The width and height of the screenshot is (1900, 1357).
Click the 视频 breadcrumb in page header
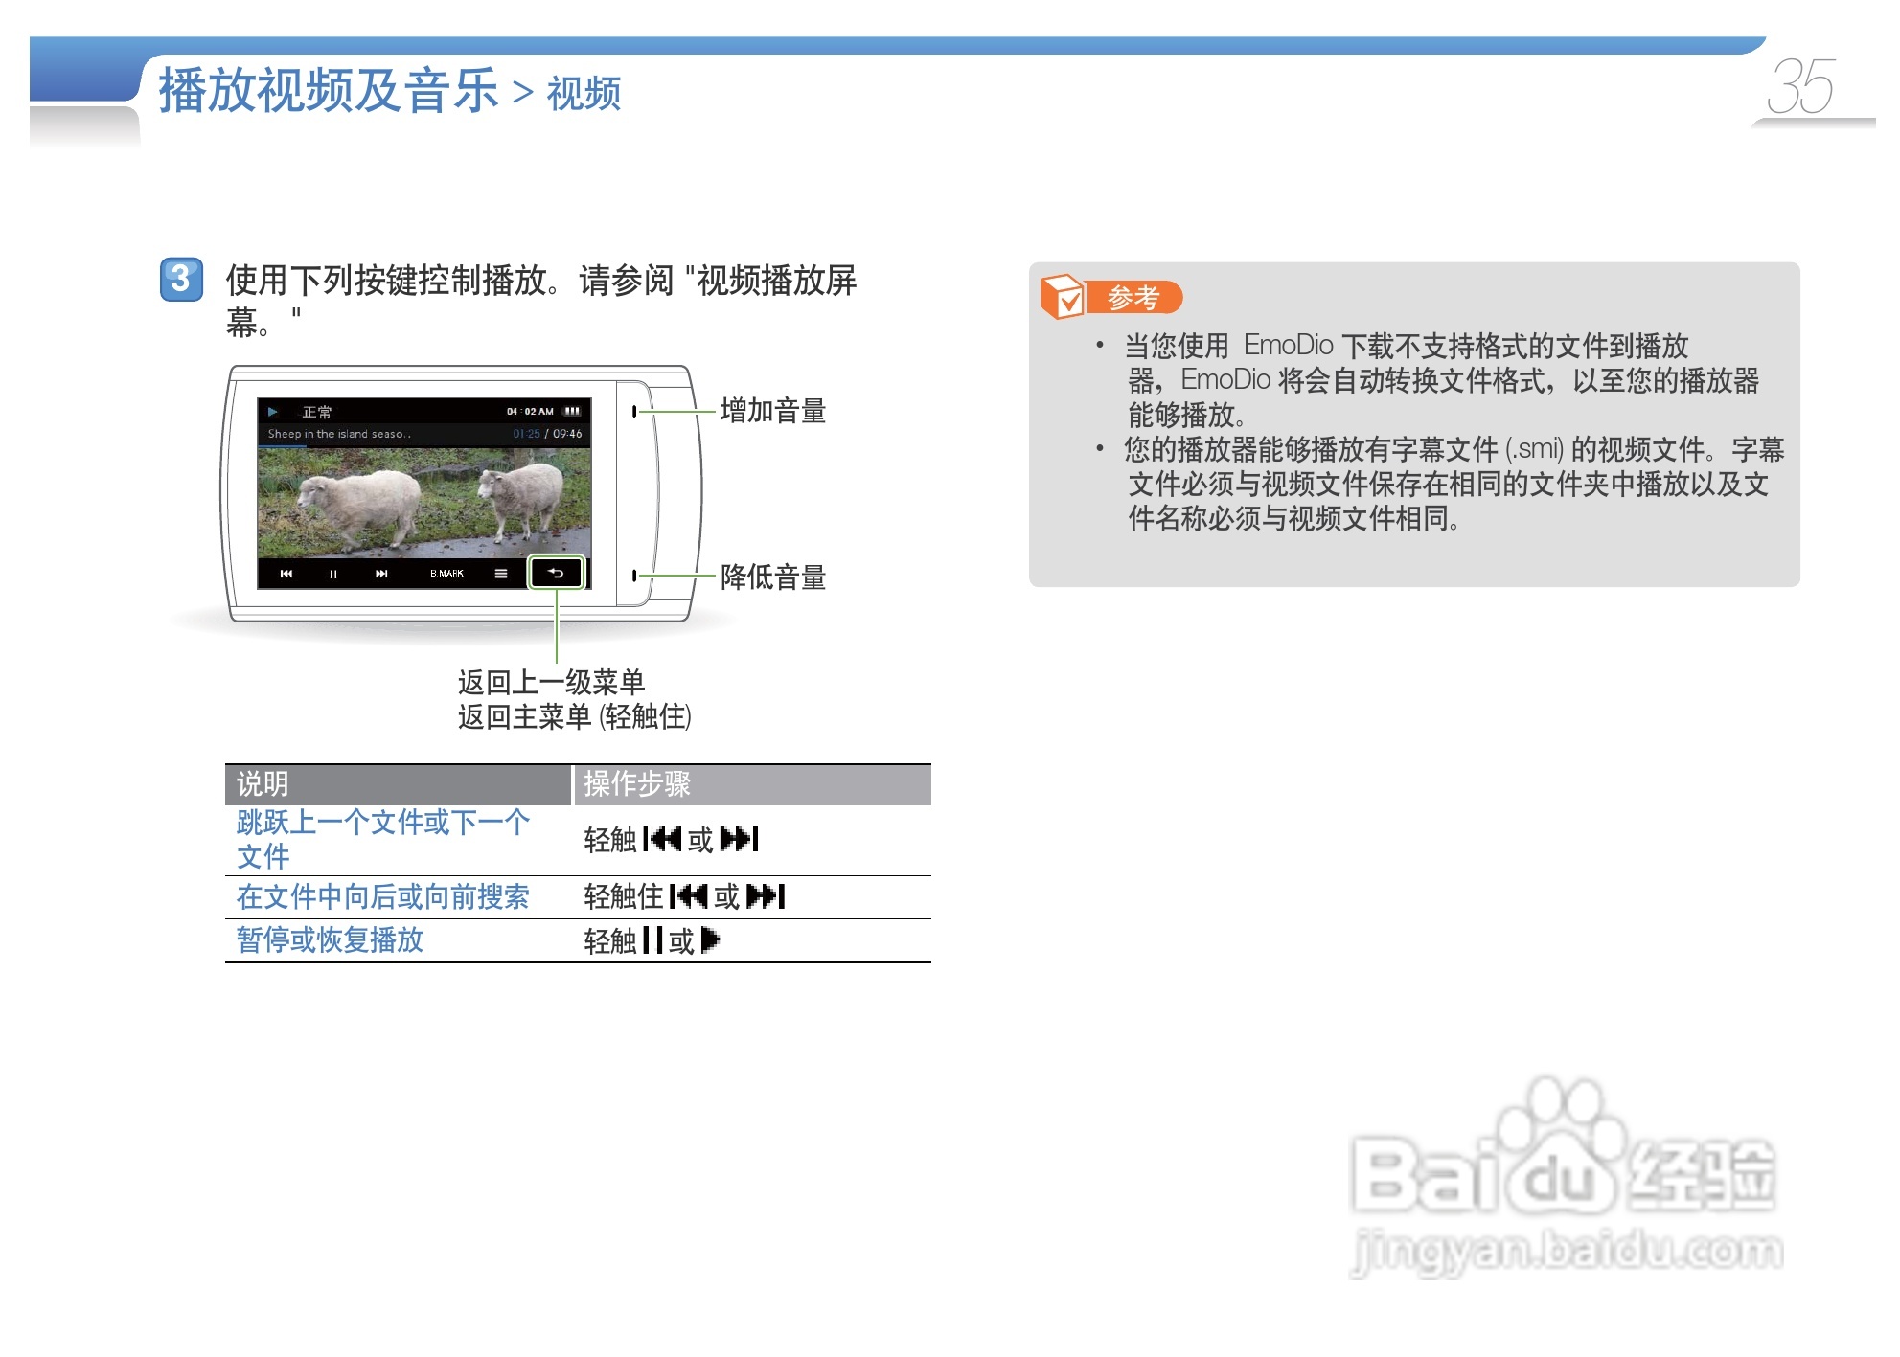click(584, 94)
